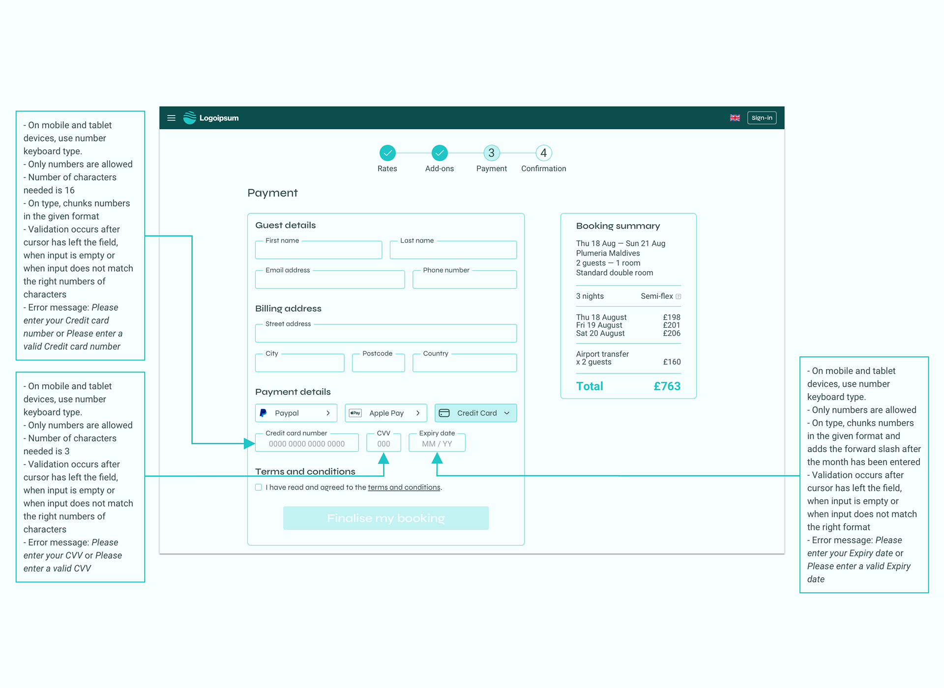The image size is (944, 688).
Task: Open the hamburger menu icon
Action: pos(171,118)
